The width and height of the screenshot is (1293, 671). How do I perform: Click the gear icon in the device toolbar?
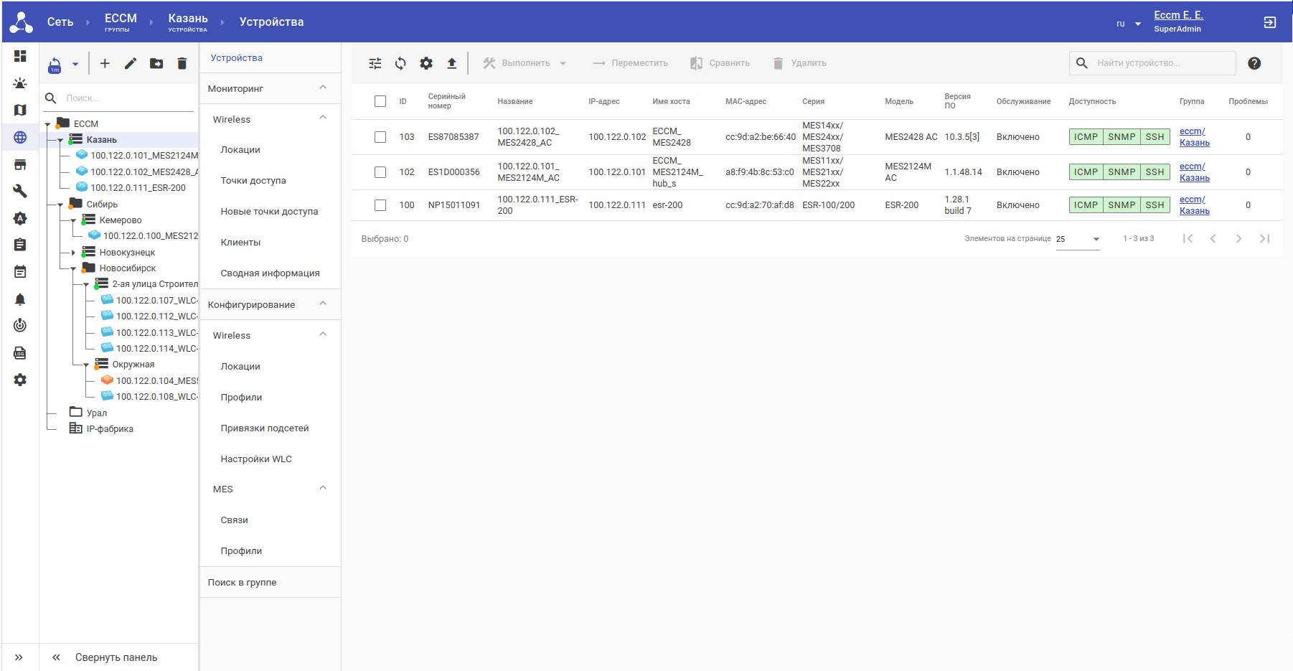point(426,63)
